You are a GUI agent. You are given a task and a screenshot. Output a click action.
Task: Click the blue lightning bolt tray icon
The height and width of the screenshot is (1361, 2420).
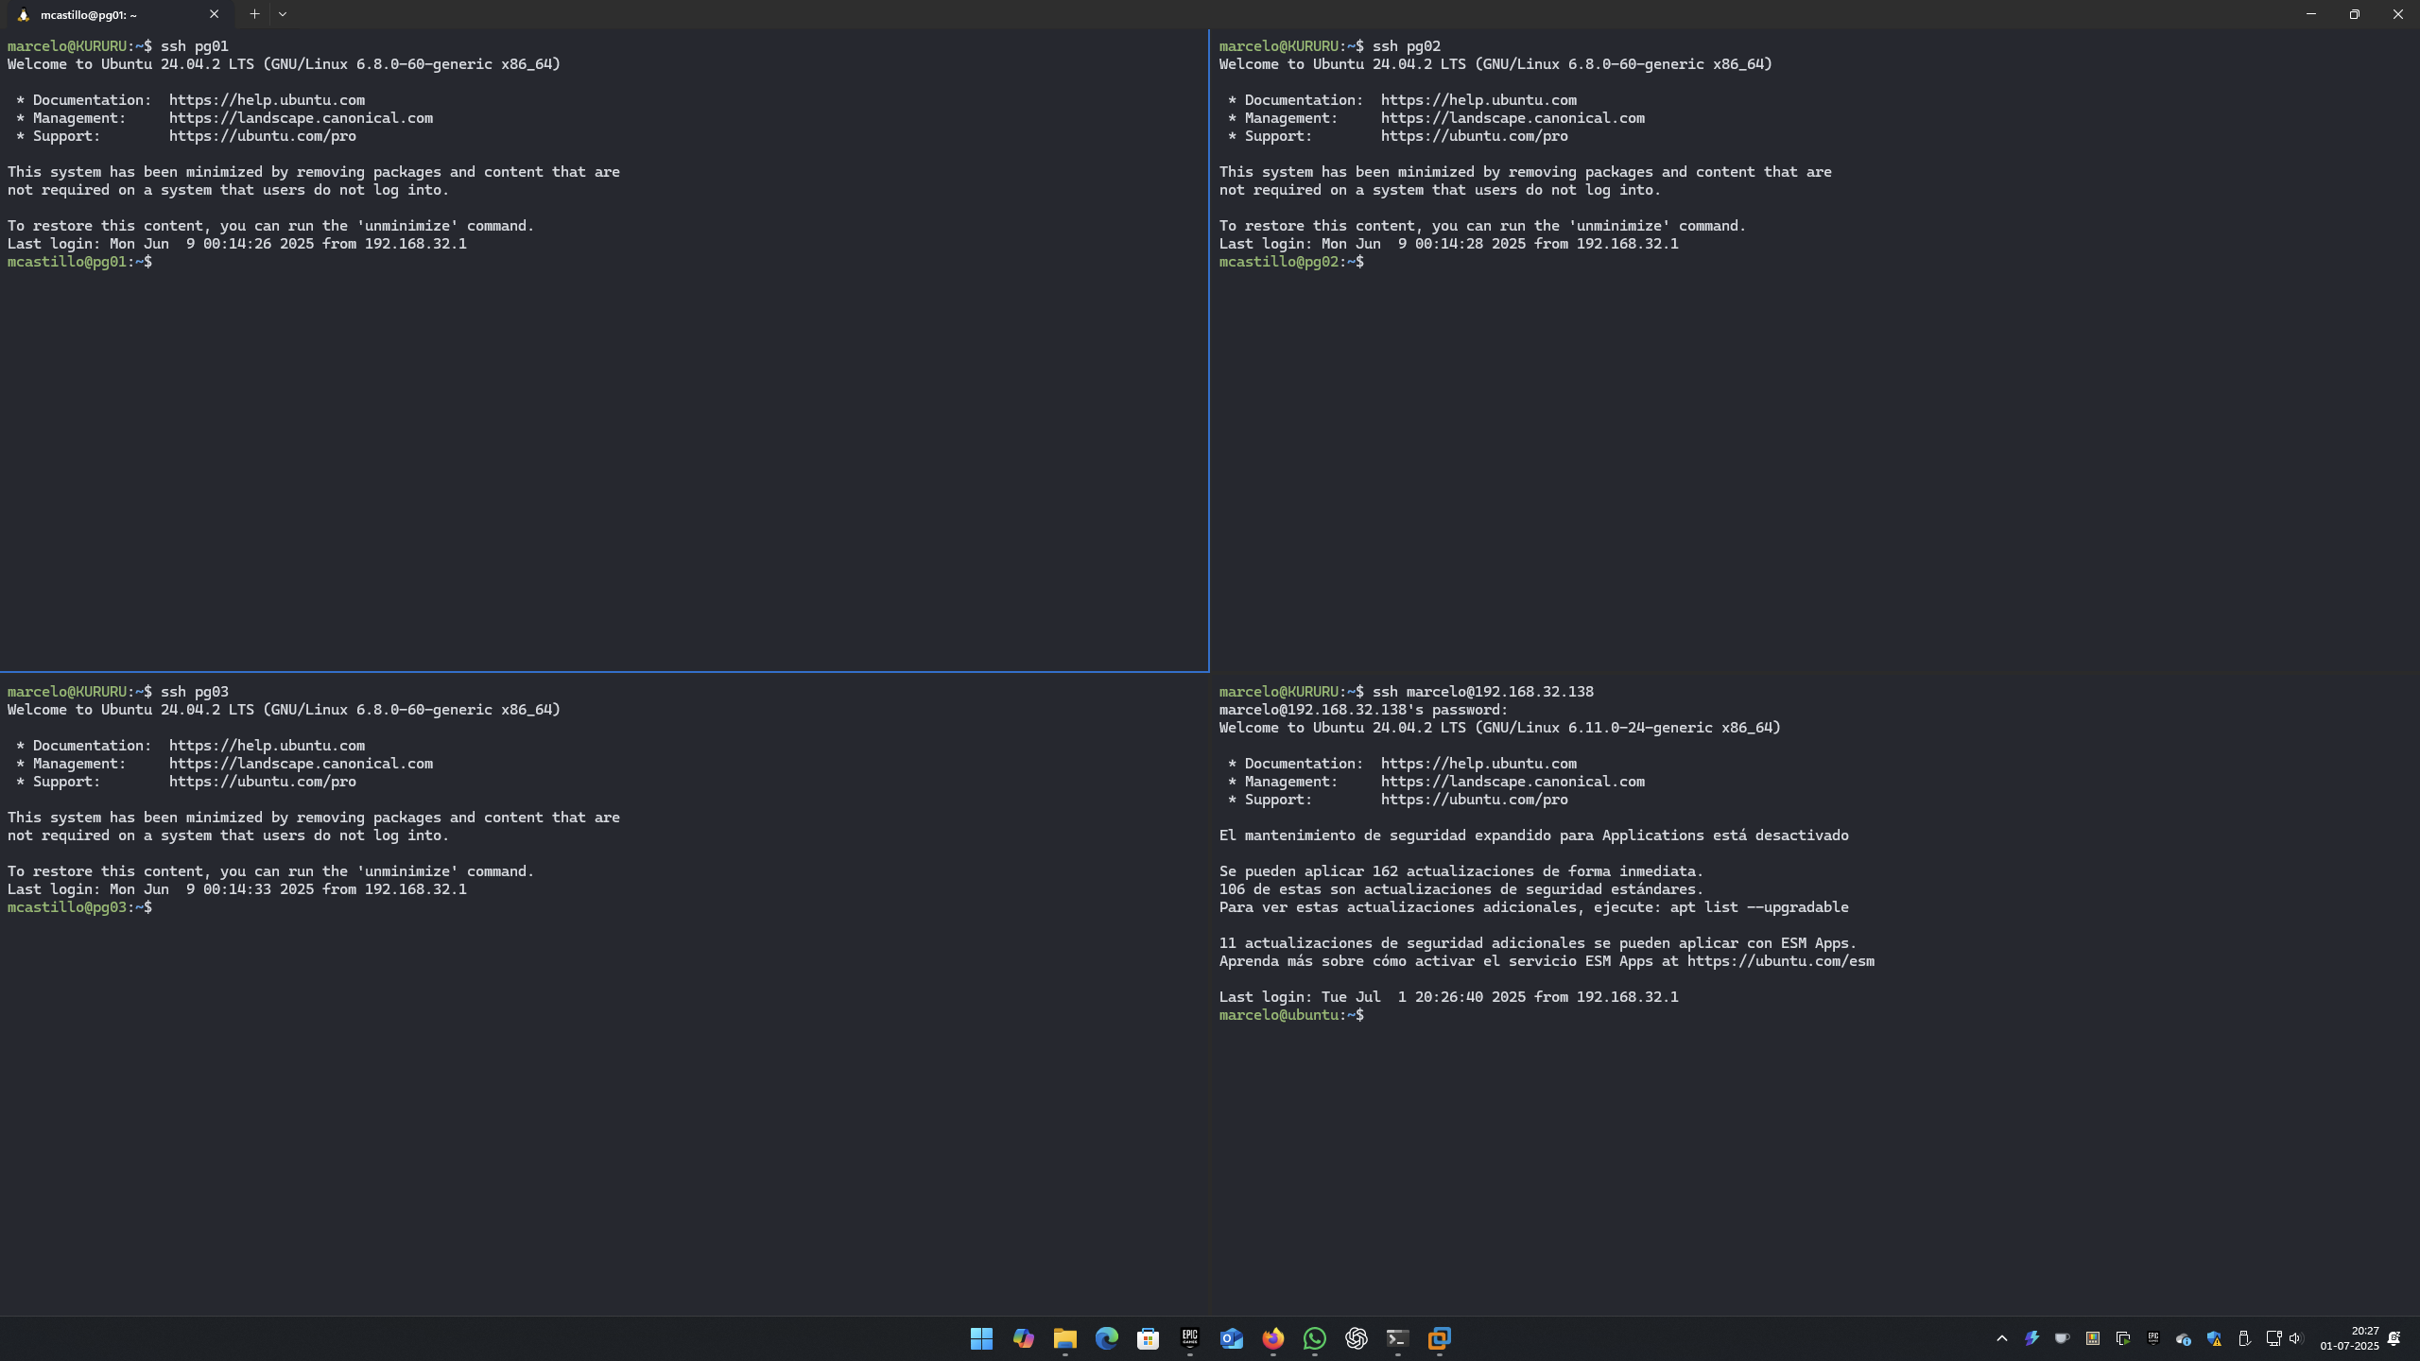coord(2031,1338)
